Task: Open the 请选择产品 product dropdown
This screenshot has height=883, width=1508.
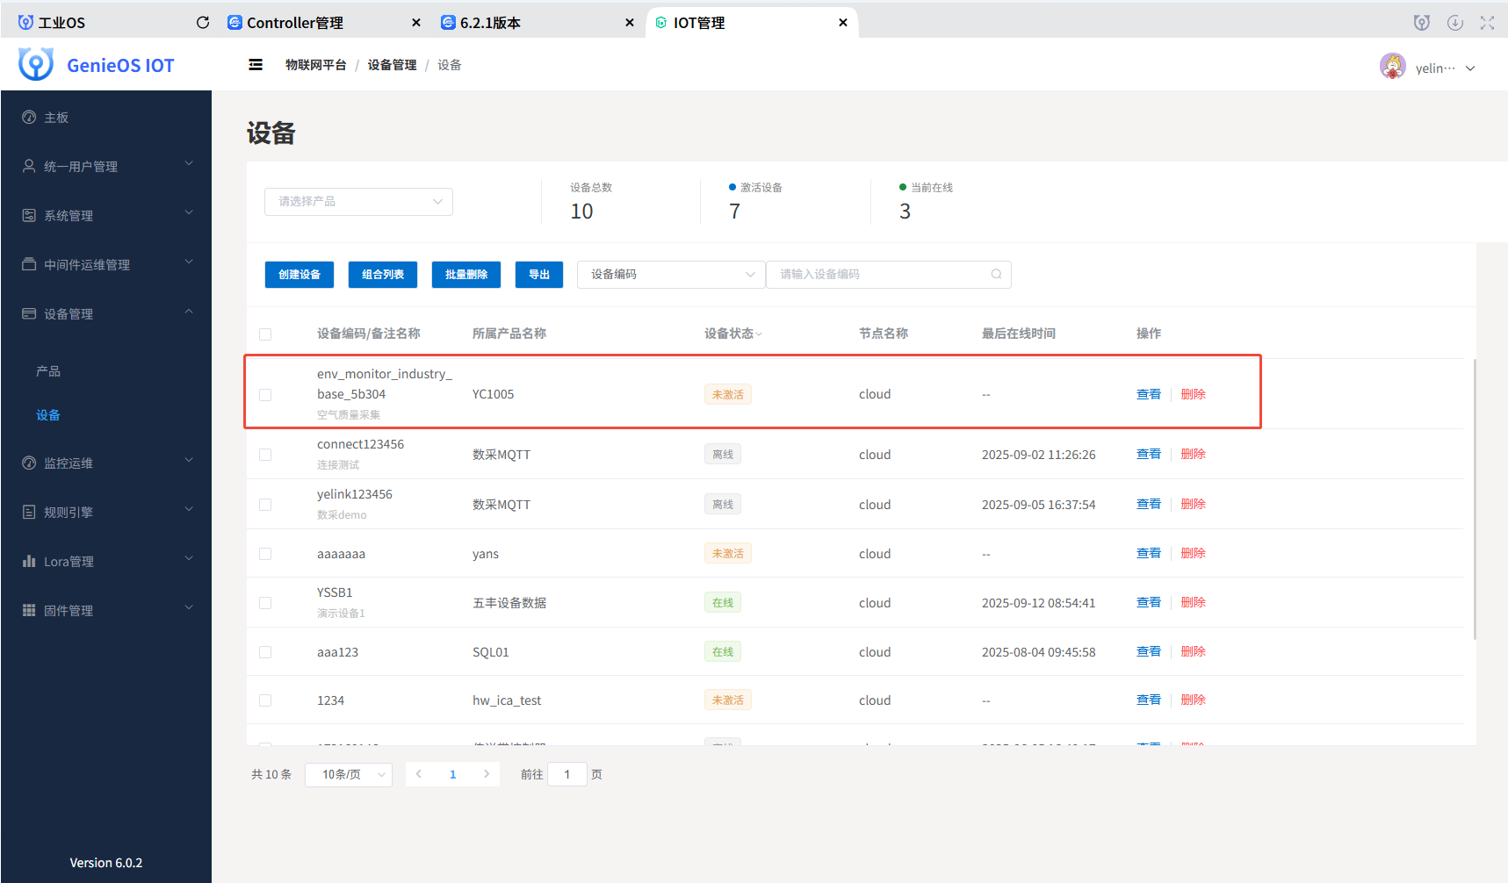Action: tap(358, 202)
